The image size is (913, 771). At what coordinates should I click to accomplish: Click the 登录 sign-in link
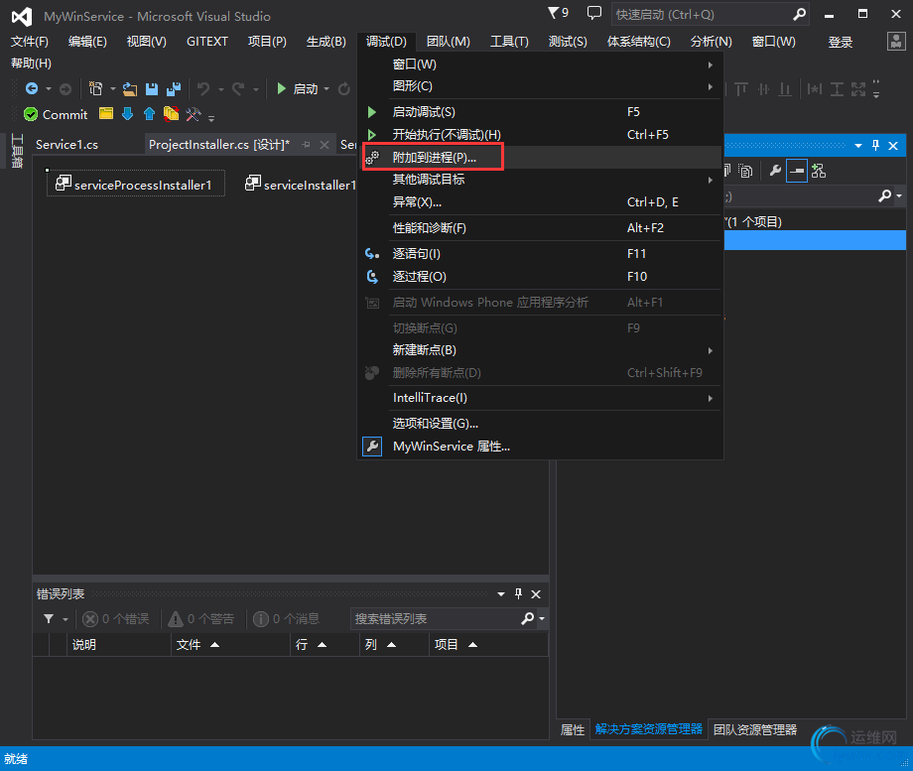tap(841, 42)
